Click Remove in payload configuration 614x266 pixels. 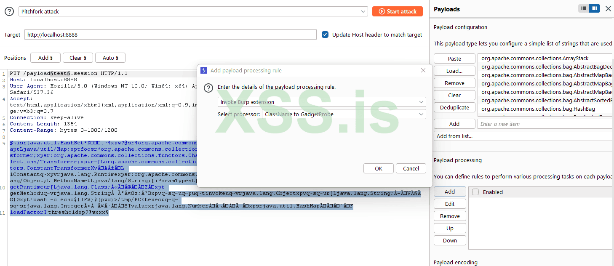click(454, 83)
